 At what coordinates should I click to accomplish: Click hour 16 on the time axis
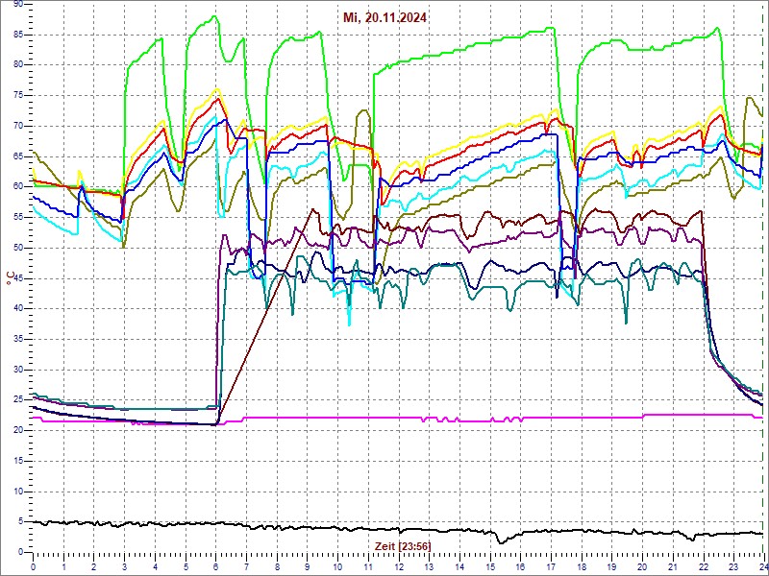[x=521, y=566]
